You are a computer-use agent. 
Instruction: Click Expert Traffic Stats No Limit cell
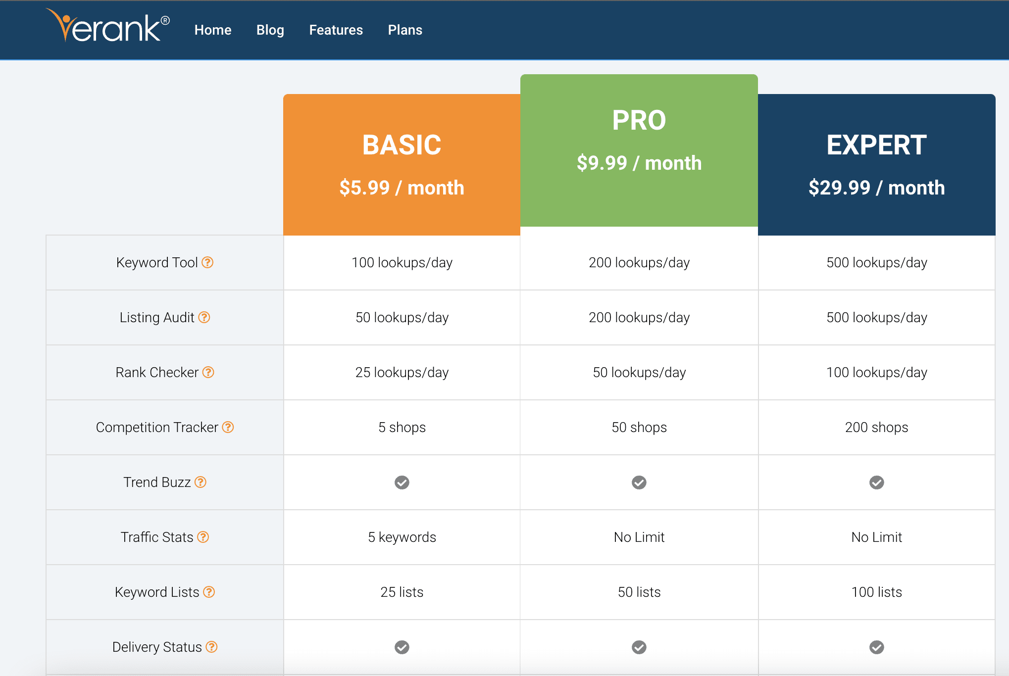pyautogui.click(x=877, y=537)
